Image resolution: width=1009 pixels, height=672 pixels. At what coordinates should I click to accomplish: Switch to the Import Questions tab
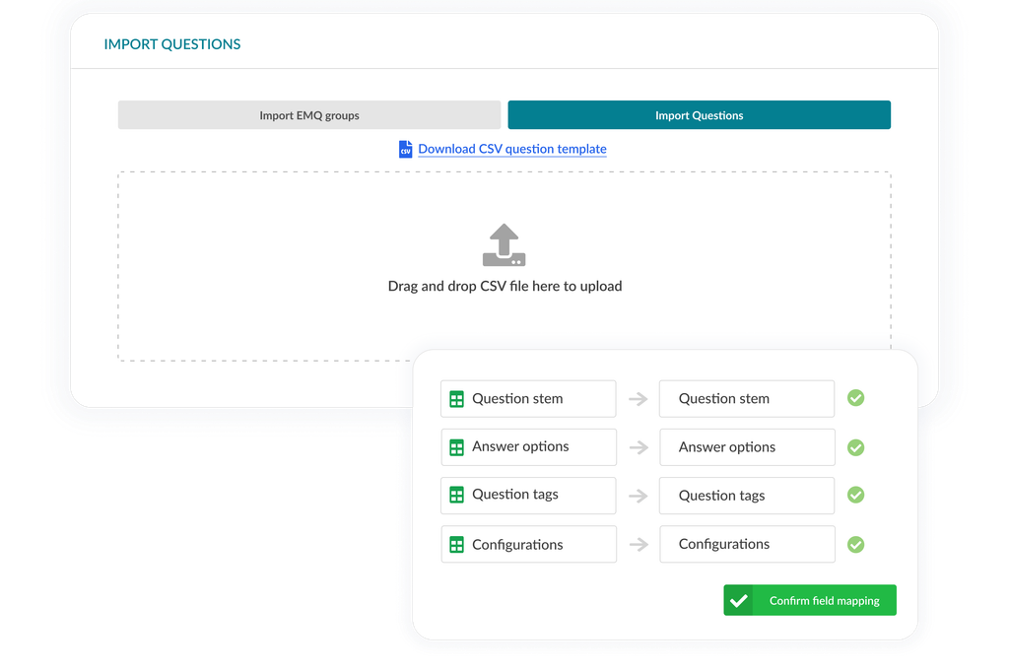(x=699, y=114)
